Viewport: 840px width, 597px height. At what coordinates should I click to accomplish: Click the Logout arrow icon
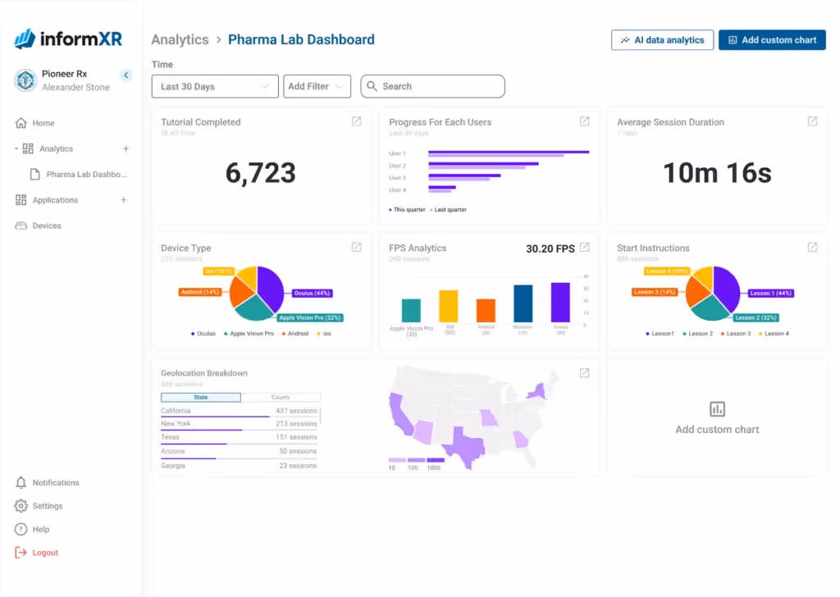coord(21,553)
